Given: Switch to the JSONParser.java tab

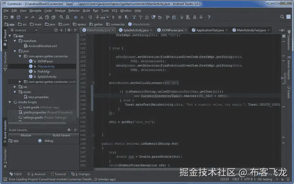Looking at the screenshot, I should pos(172,30).
